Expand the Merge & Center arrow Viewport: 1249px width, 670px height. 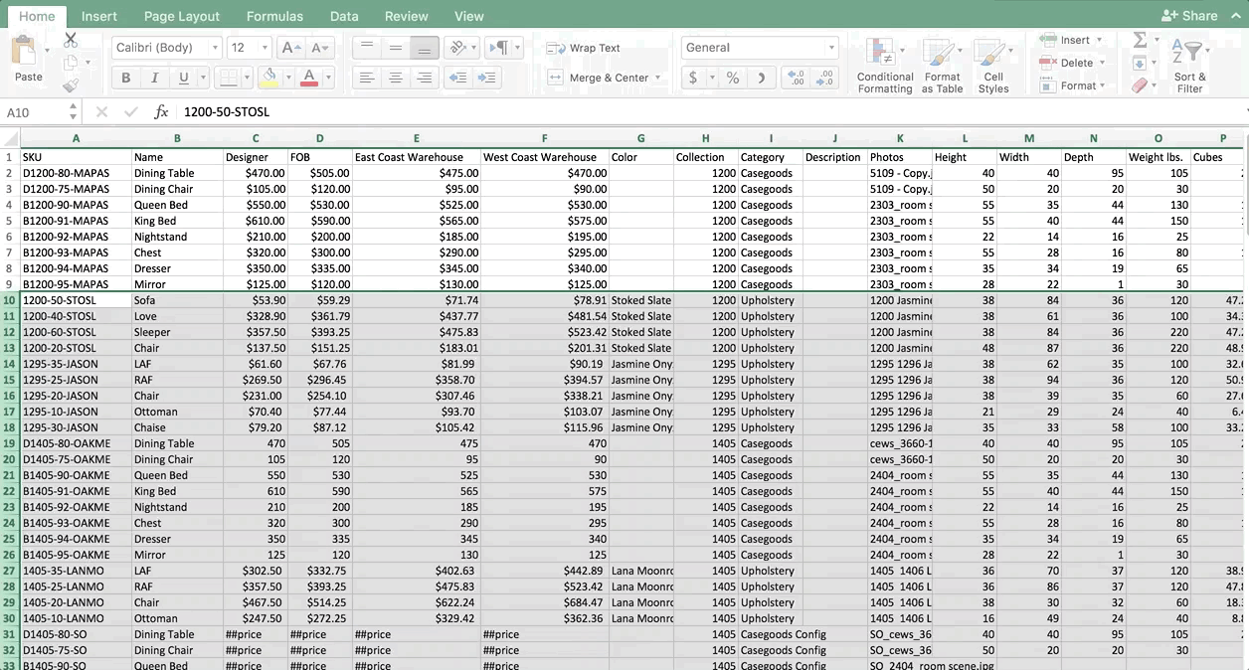click(x=658, y=78)
